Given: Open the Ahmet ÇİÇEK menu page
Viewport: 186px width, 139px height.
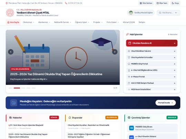Looking at the screenshot, I should point(129,22).
